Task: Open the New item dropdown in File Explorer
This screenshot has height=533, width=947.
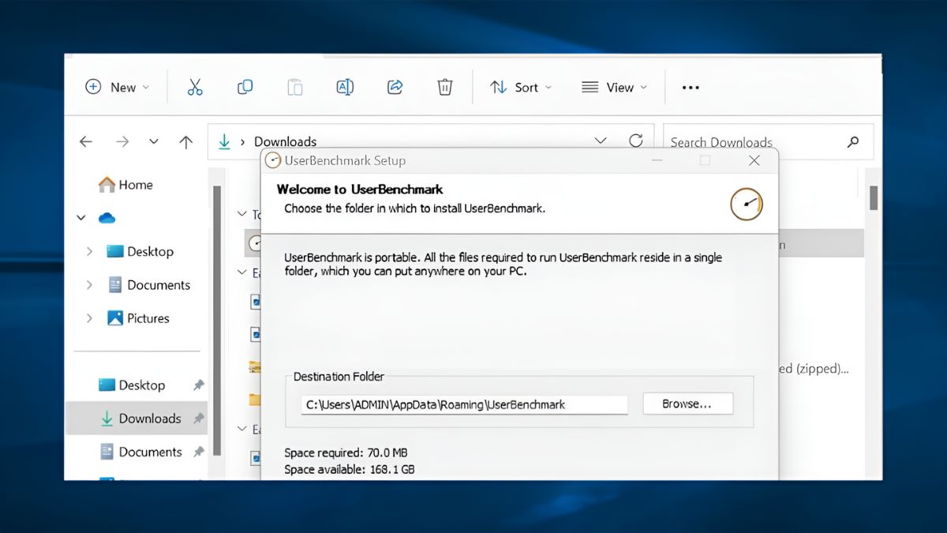Action: [x=117, y=88]
